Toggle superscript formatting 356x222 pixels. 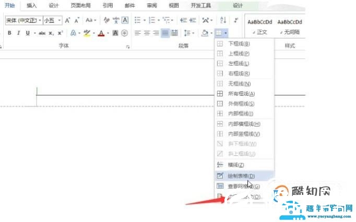pos(60,33)
